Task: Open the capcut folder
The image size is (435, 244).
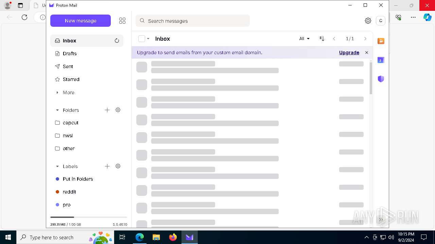Action: [x=87, y=123]
